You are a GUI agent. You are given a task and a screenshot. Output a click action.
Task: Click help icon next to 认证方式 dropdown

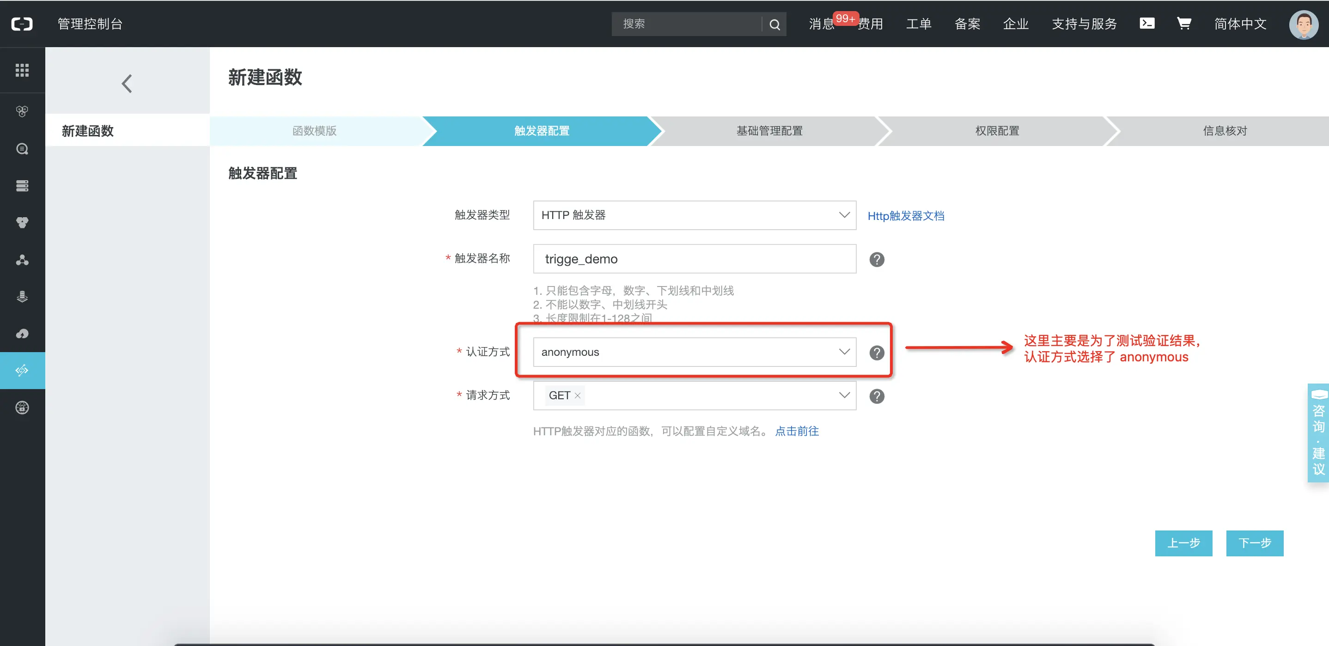tap(877, 353)
